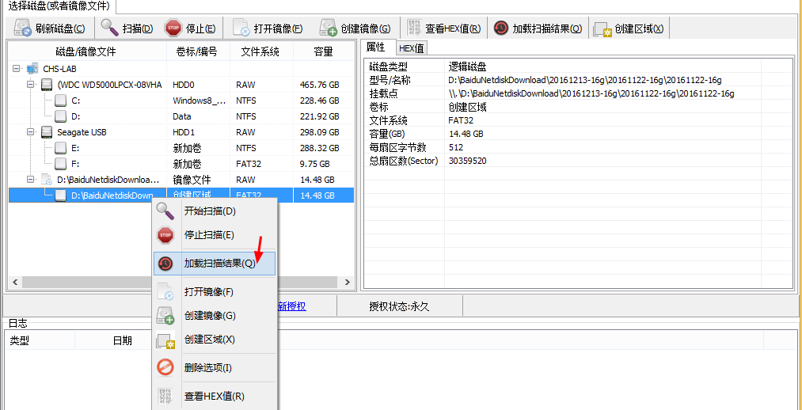Click the stop icon beside 停止扫描(E)
The width and height of the screenshot is (802, 410).
[x=165, y=235]
